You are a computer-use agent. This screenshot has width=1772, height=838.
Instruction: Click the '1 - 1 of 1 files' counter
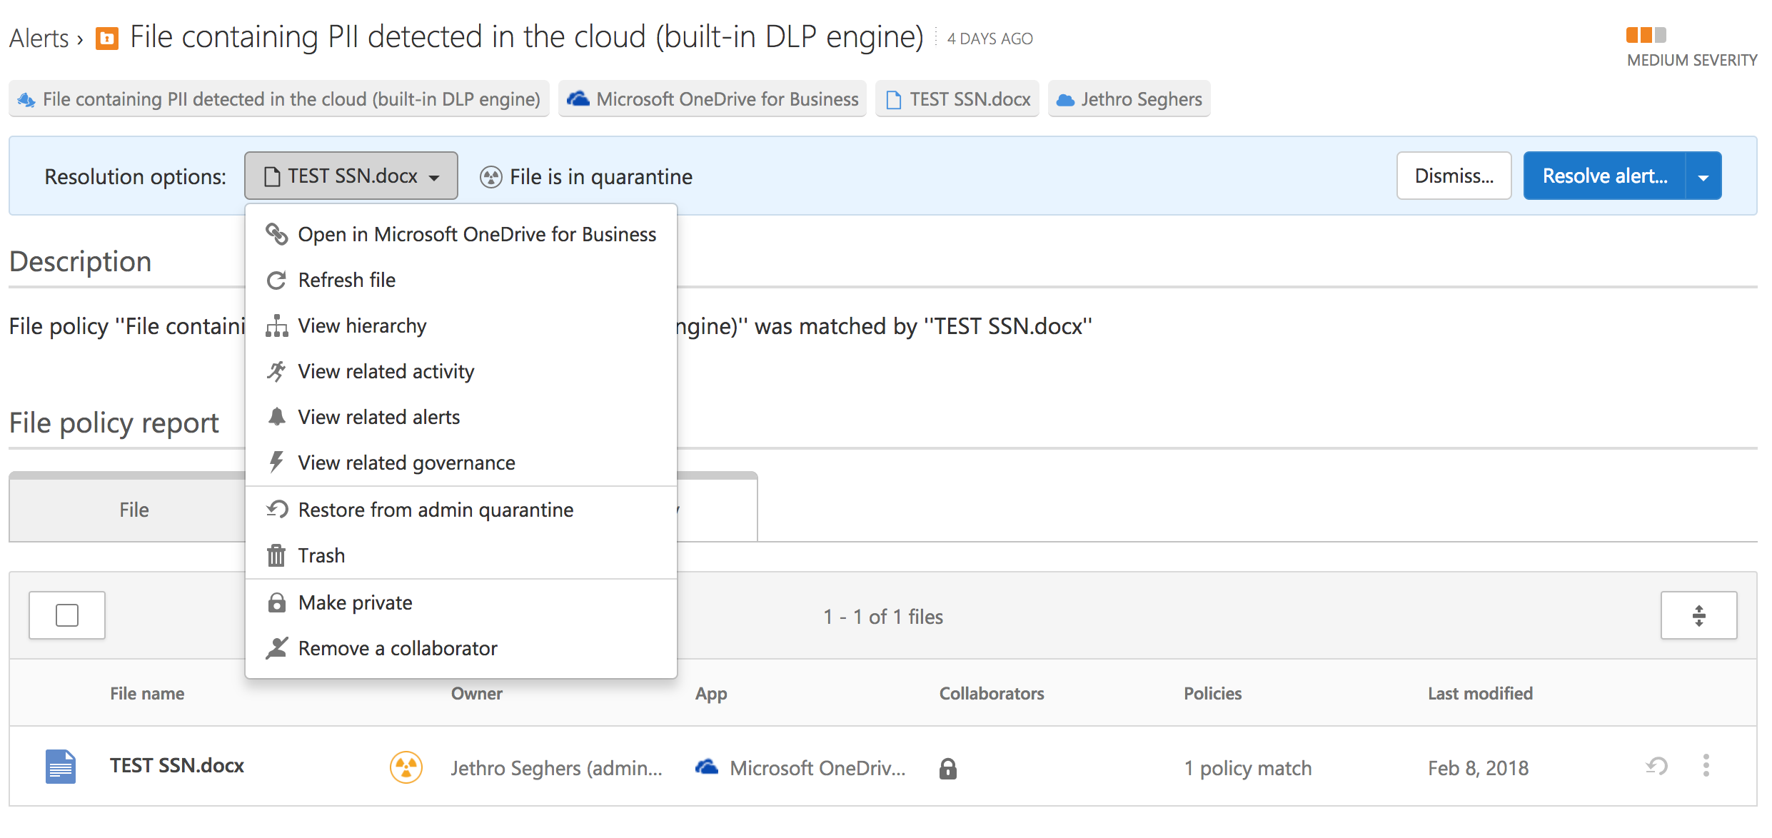click(x=883, y=617)
